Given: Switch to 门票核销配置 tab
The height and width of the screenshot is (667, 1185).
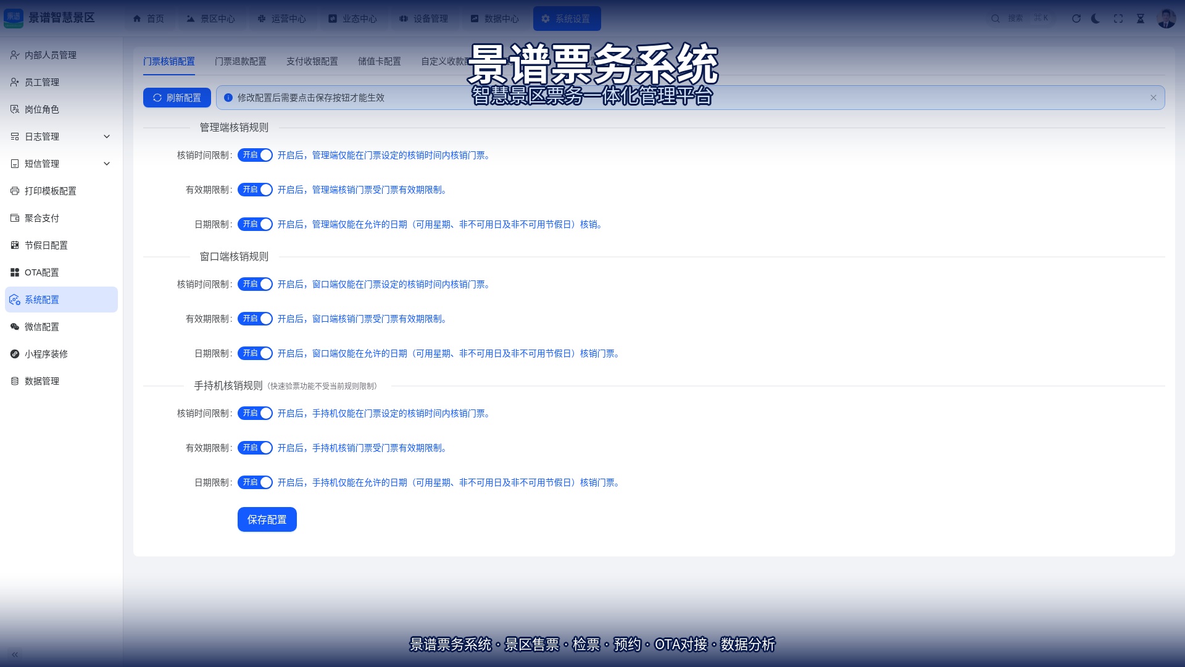Looking at the screenshot, I should 169,61.
